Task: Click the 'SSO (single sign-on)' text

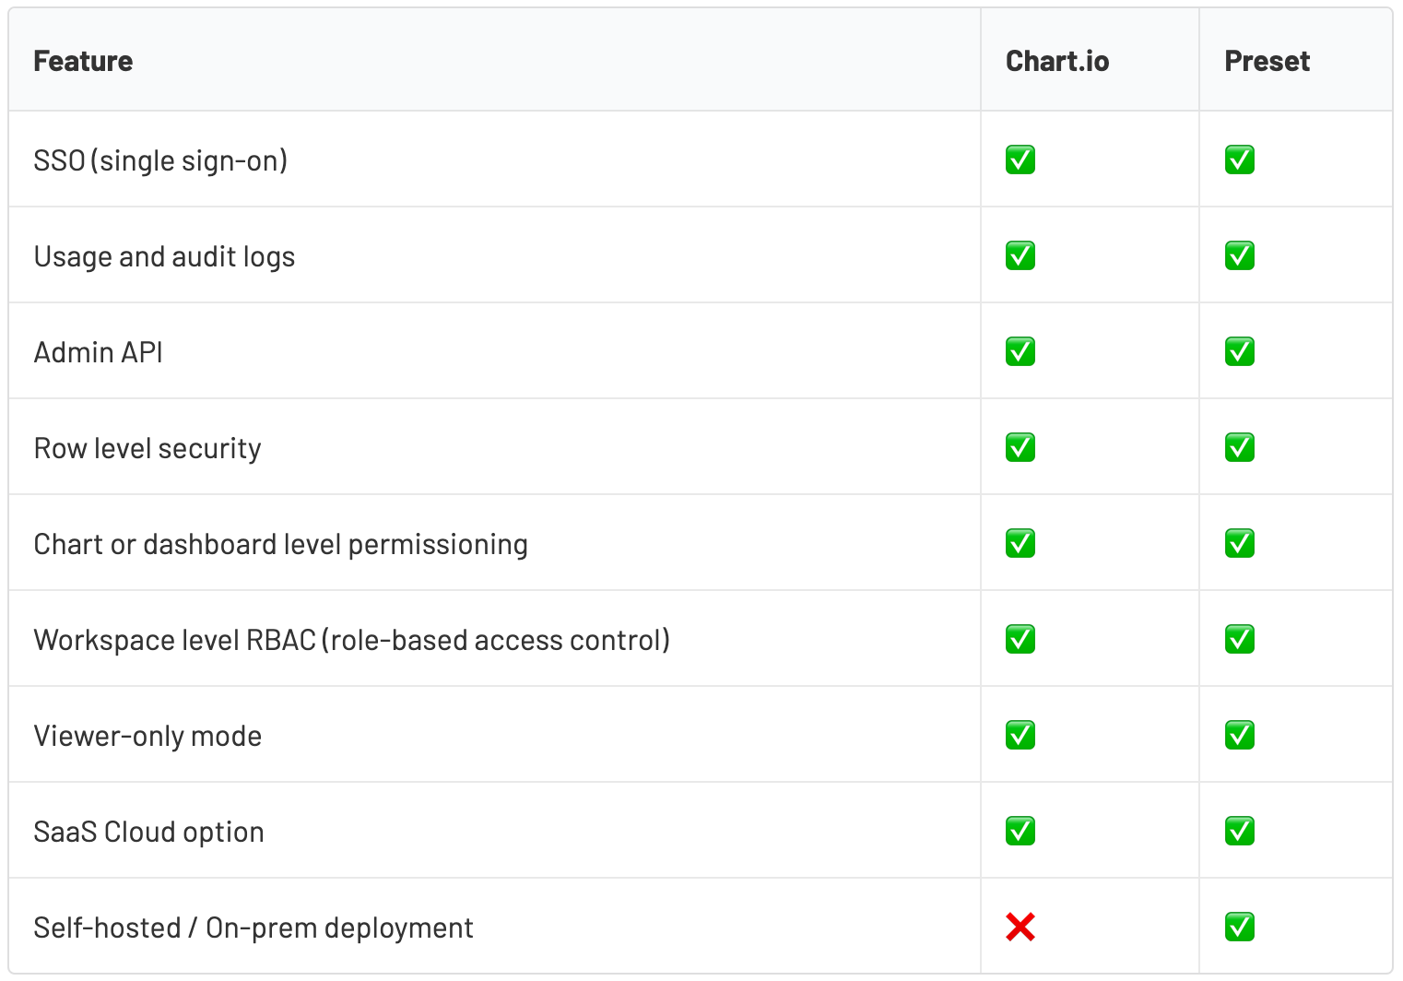Action: pos(160,160)
